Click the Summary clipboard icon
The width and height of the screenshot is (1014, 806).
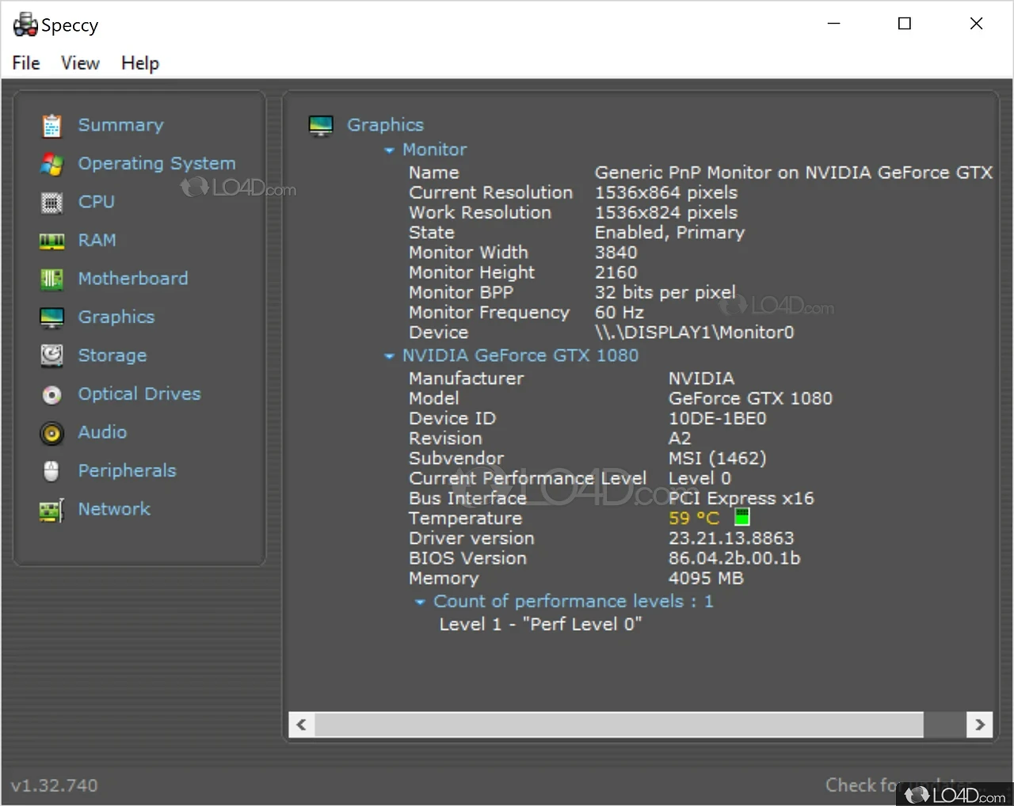tap(51, 125)
